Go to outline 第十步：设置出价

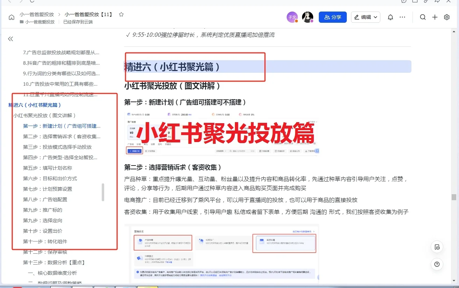43,231
